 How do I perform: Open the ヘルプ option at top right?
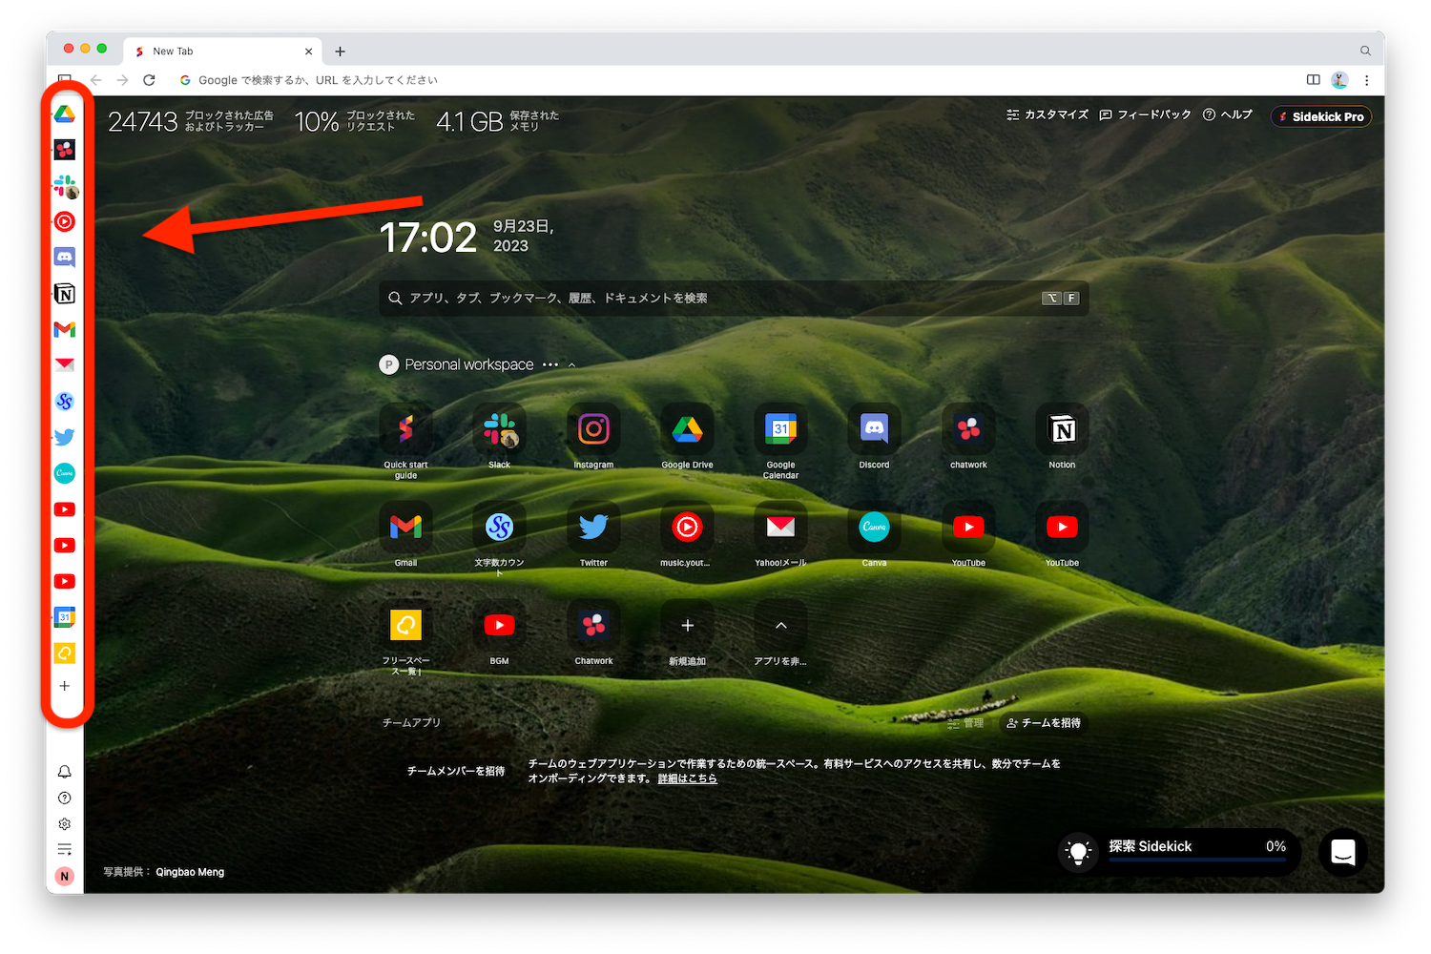(1227, 114)
